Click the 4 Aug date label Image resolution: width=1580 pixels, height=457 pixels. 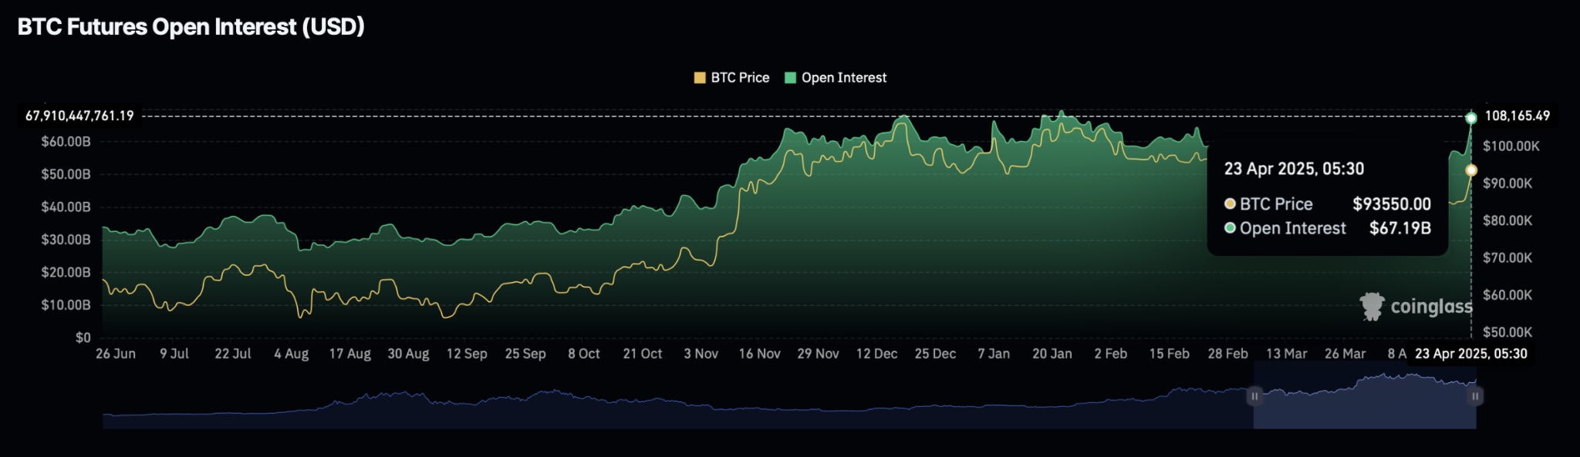(292, 354)
